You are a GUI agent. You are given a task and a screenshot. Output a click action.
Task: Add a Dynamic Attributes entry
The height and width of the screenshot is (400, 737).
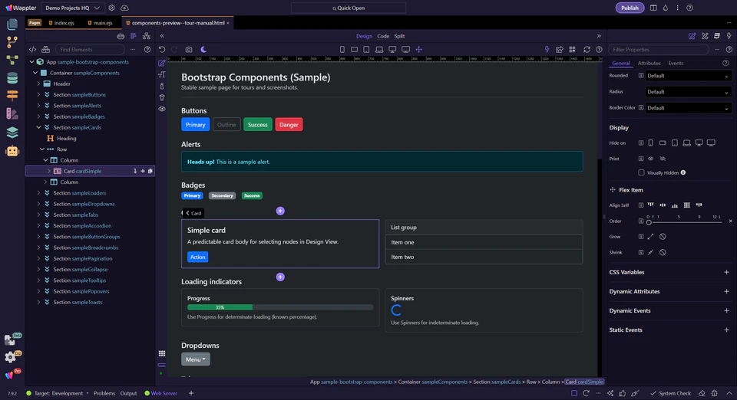pos(726,292)
